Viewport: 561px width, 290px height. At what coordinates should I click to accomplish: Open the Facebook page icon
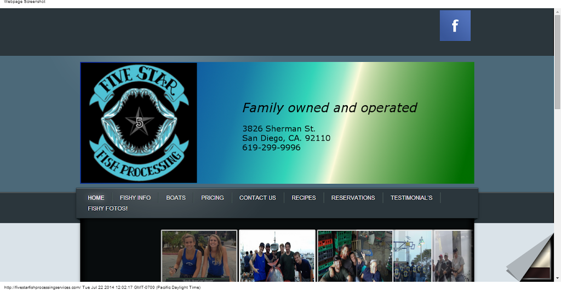[x=455, y=26]
